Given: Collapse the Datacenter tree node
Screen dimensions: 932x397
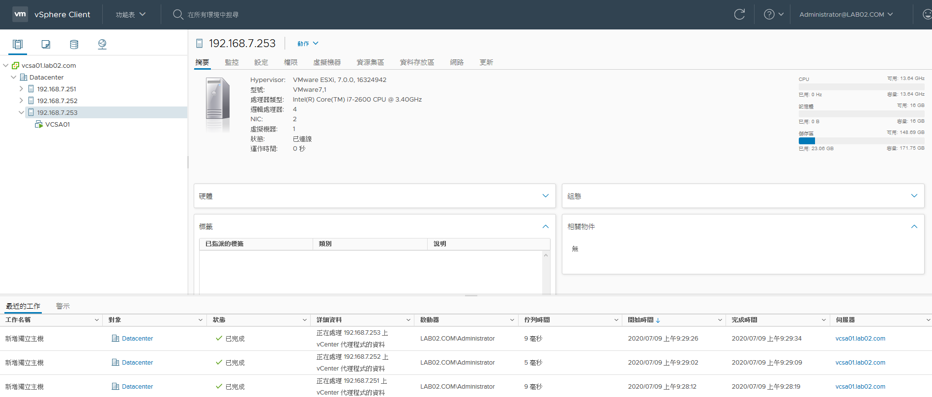Looking at the screenshot, I should [14, 77].
